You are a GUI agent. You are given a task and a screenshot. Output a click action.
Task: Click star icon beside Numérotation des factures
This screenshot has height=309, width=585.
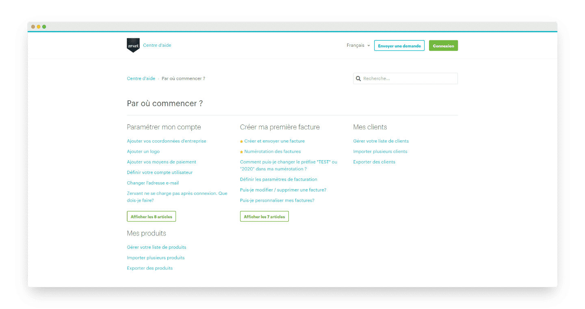[x=241, y=152]
